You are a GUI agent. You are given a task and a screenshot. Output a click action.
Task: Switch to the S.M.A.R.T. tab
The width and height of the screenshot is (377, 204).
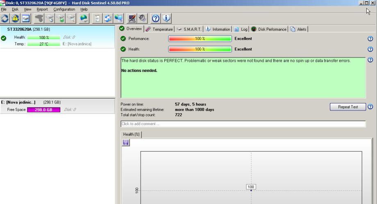tap(189, 29)
